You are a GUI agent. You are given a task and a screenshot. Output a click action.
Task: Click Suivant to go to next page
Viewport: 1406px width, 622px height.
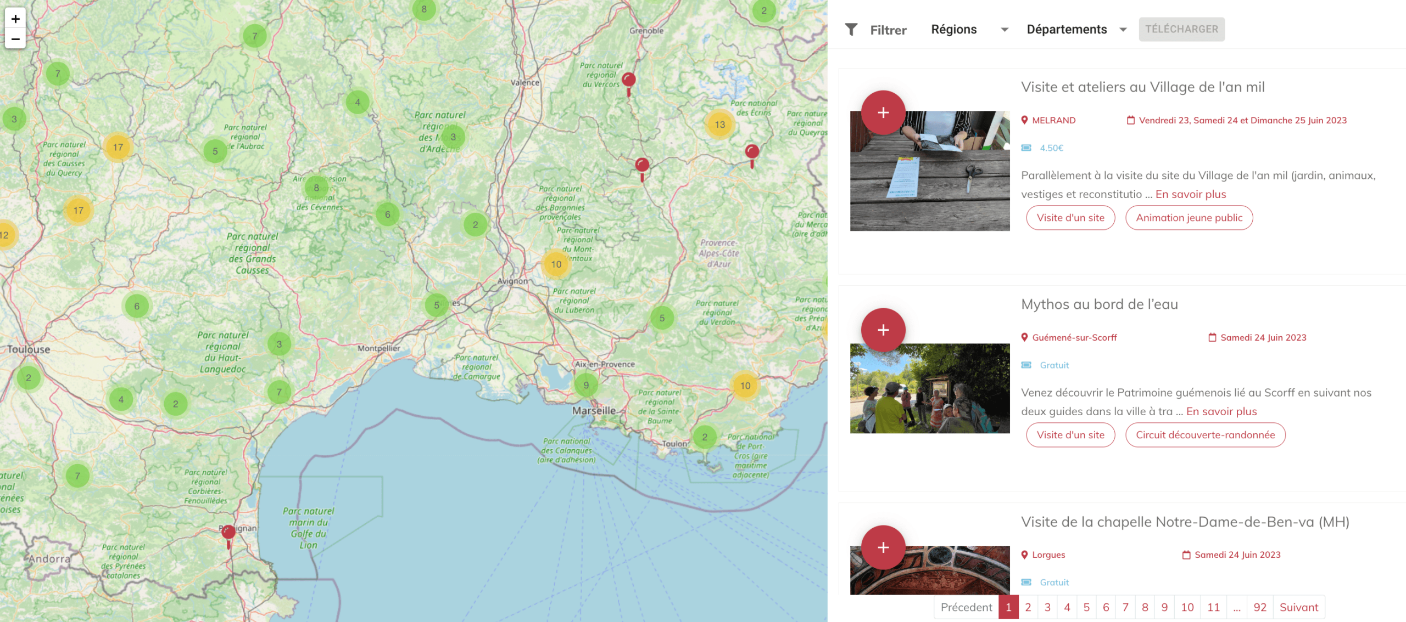click(x=1298, y=607)
